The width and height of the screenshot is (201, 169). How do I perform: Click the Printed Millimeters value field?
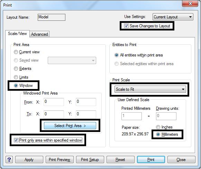(x=131, y=116)
